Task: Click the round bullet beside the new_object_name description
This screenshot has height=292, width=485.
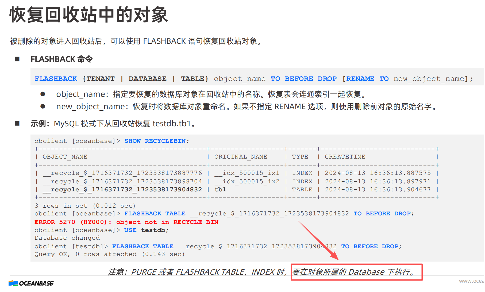Action: point(43,106)
